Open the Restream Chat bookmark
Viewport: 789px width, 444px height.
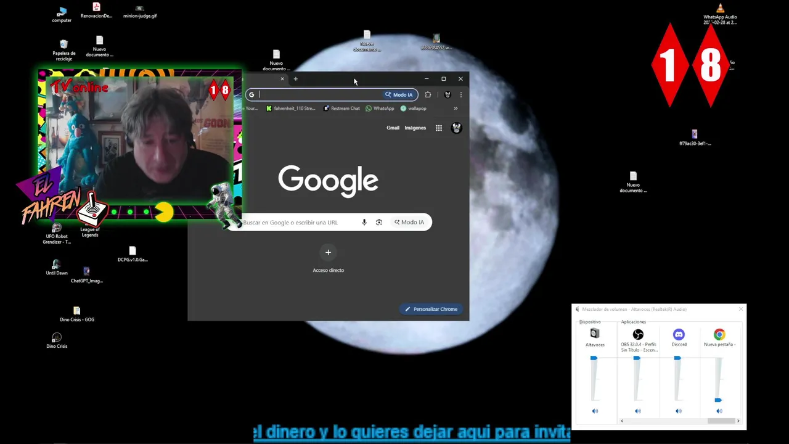(341, 109)
